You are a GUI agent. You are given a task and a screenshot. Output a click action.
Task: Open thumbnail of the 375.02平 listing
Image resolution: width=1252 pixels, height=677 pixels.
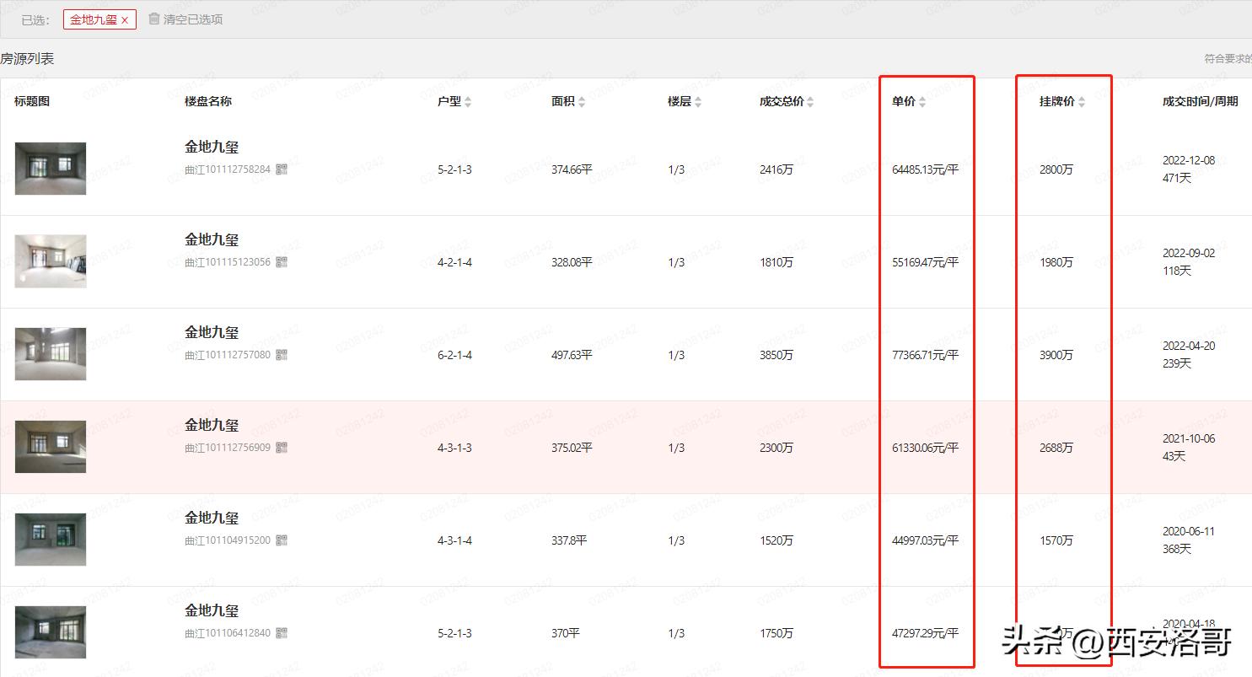tap(51, 447)
